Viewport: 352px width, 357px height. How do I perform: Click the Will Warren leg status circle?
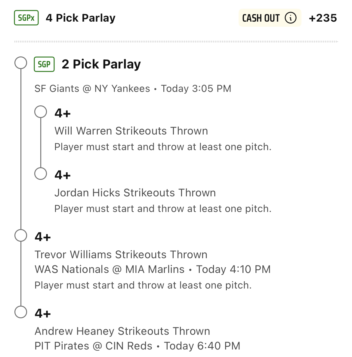pos(41,112)
